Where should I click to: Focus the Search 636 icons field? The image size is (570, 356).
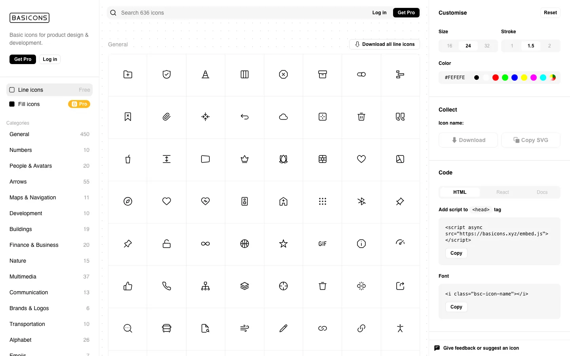(x=237, y=13)
